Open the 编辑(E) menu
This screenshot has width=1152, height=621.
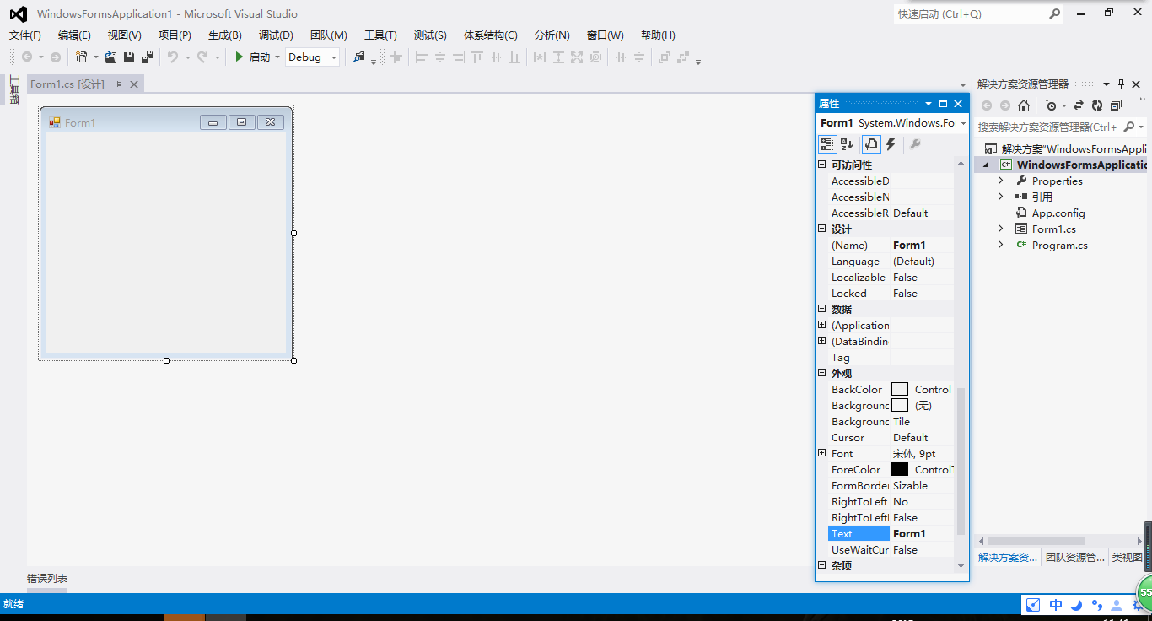(x=74, y=35)
